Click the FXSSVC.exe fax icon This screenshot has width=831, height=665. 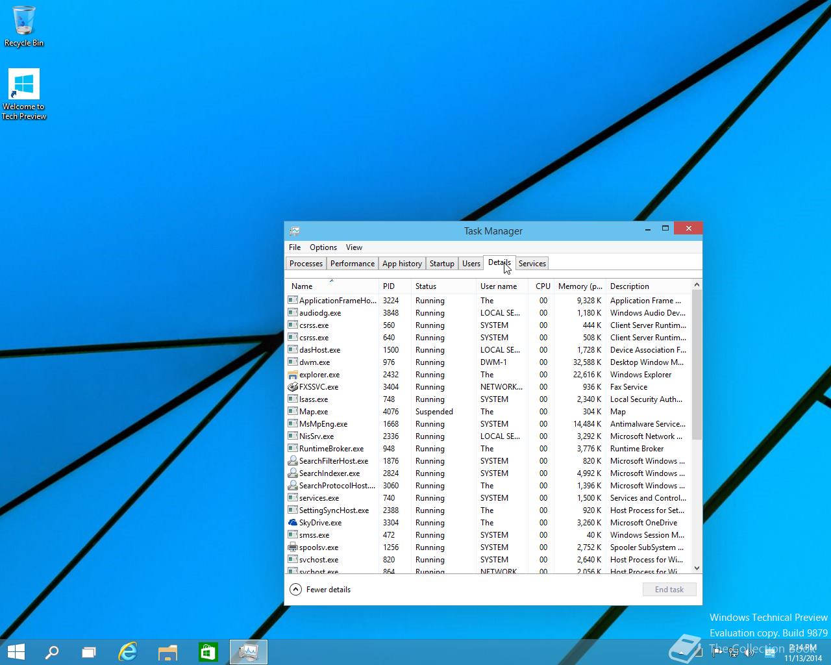(x=293, y=387)
